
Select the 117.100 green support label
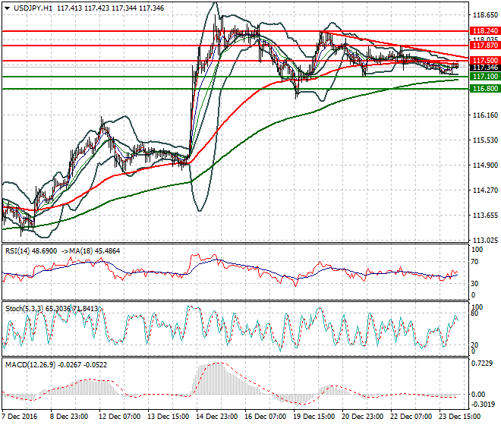[485, 77]
